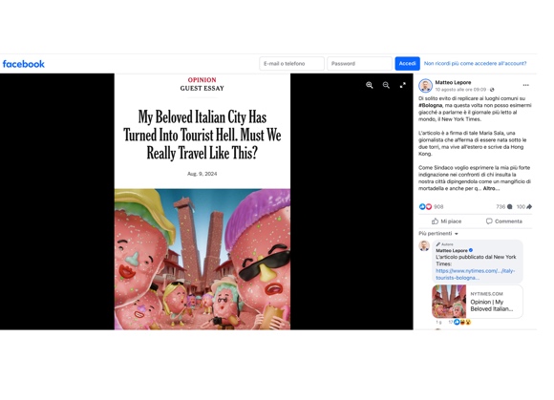Click the Mi piace button

(x=447, y=221)
